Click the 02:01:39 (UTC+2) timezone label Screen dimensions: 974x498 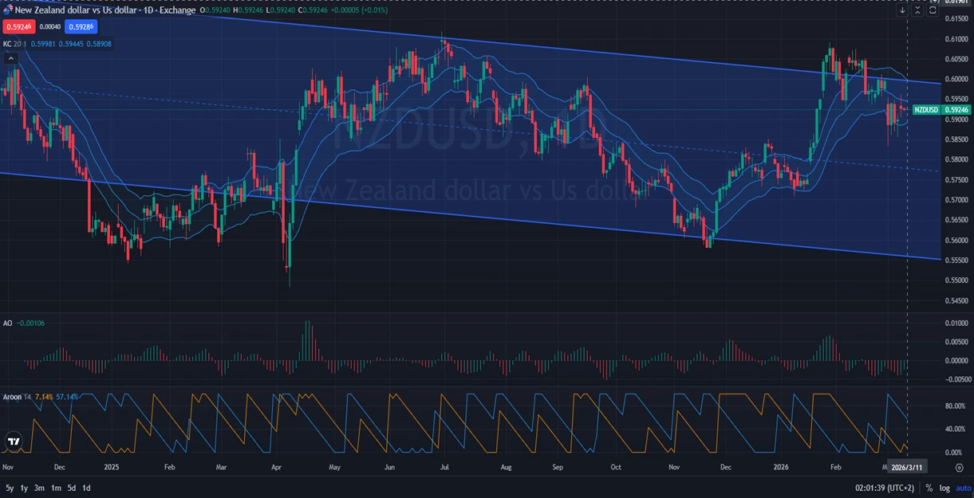point(885,488)
